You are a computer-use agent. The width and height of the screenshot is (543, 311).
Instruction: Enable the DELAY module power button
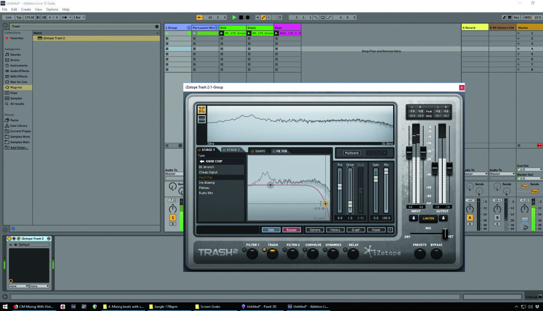(345, 250)
